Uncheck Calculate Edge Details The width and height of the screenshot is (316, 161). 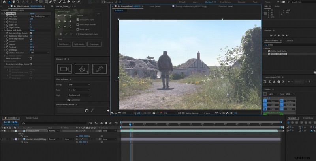click(x=31, y=33)
